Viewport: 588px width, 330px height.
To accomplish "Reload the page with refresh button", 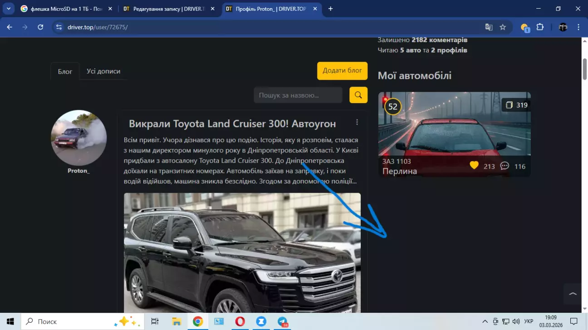I will (40, 27).
